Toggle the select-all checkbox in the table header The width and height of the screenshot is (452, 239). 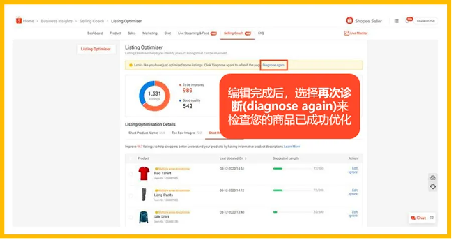[131, 159]
